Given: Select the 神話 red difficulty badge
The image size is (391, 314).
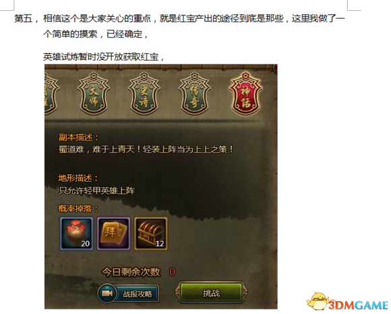Looking at the screenshot, I should click(x=245, y=93).
